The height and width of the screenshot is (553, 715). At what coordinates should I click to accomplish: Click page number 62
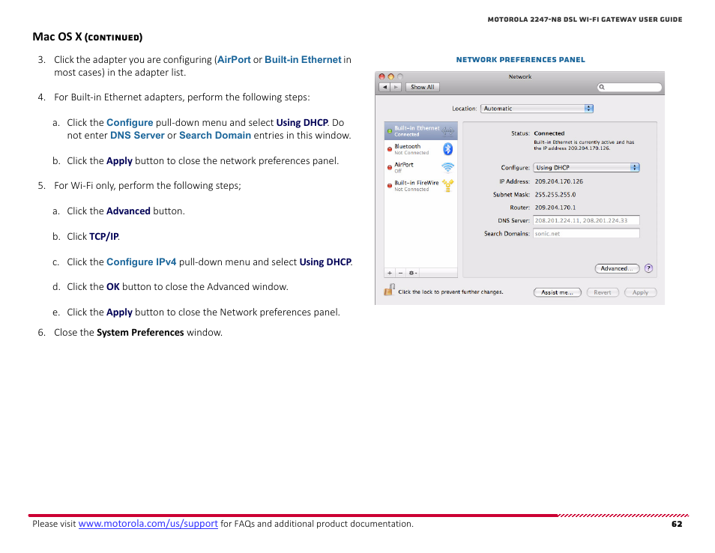pyautogui.click(x=677, y=524)
